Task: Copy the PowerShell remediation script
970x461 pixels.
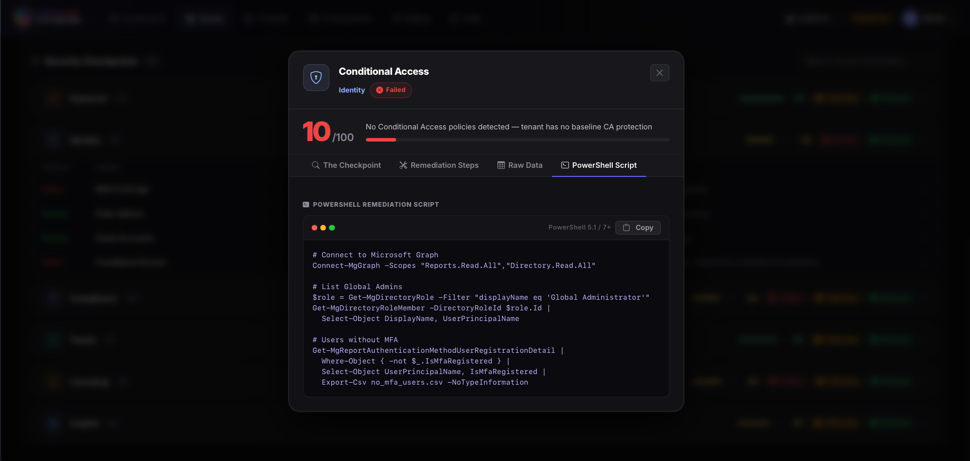Action: point(638,227)
